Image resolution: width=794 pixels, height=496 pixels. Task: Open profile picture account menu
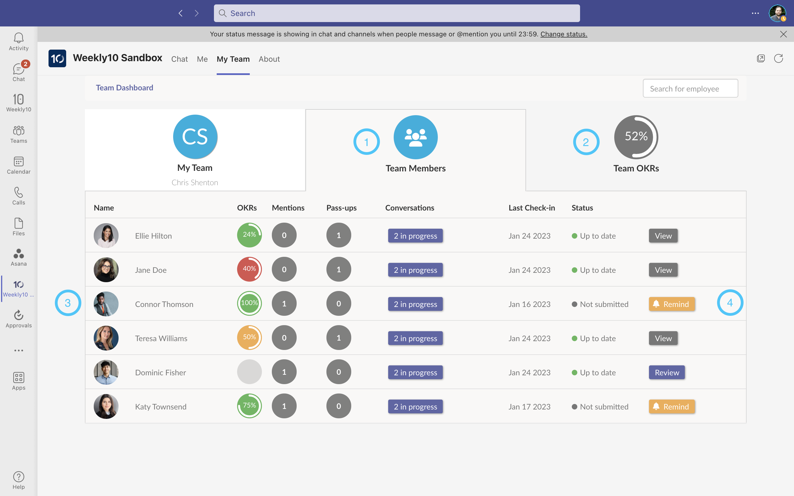click(777, 13)
